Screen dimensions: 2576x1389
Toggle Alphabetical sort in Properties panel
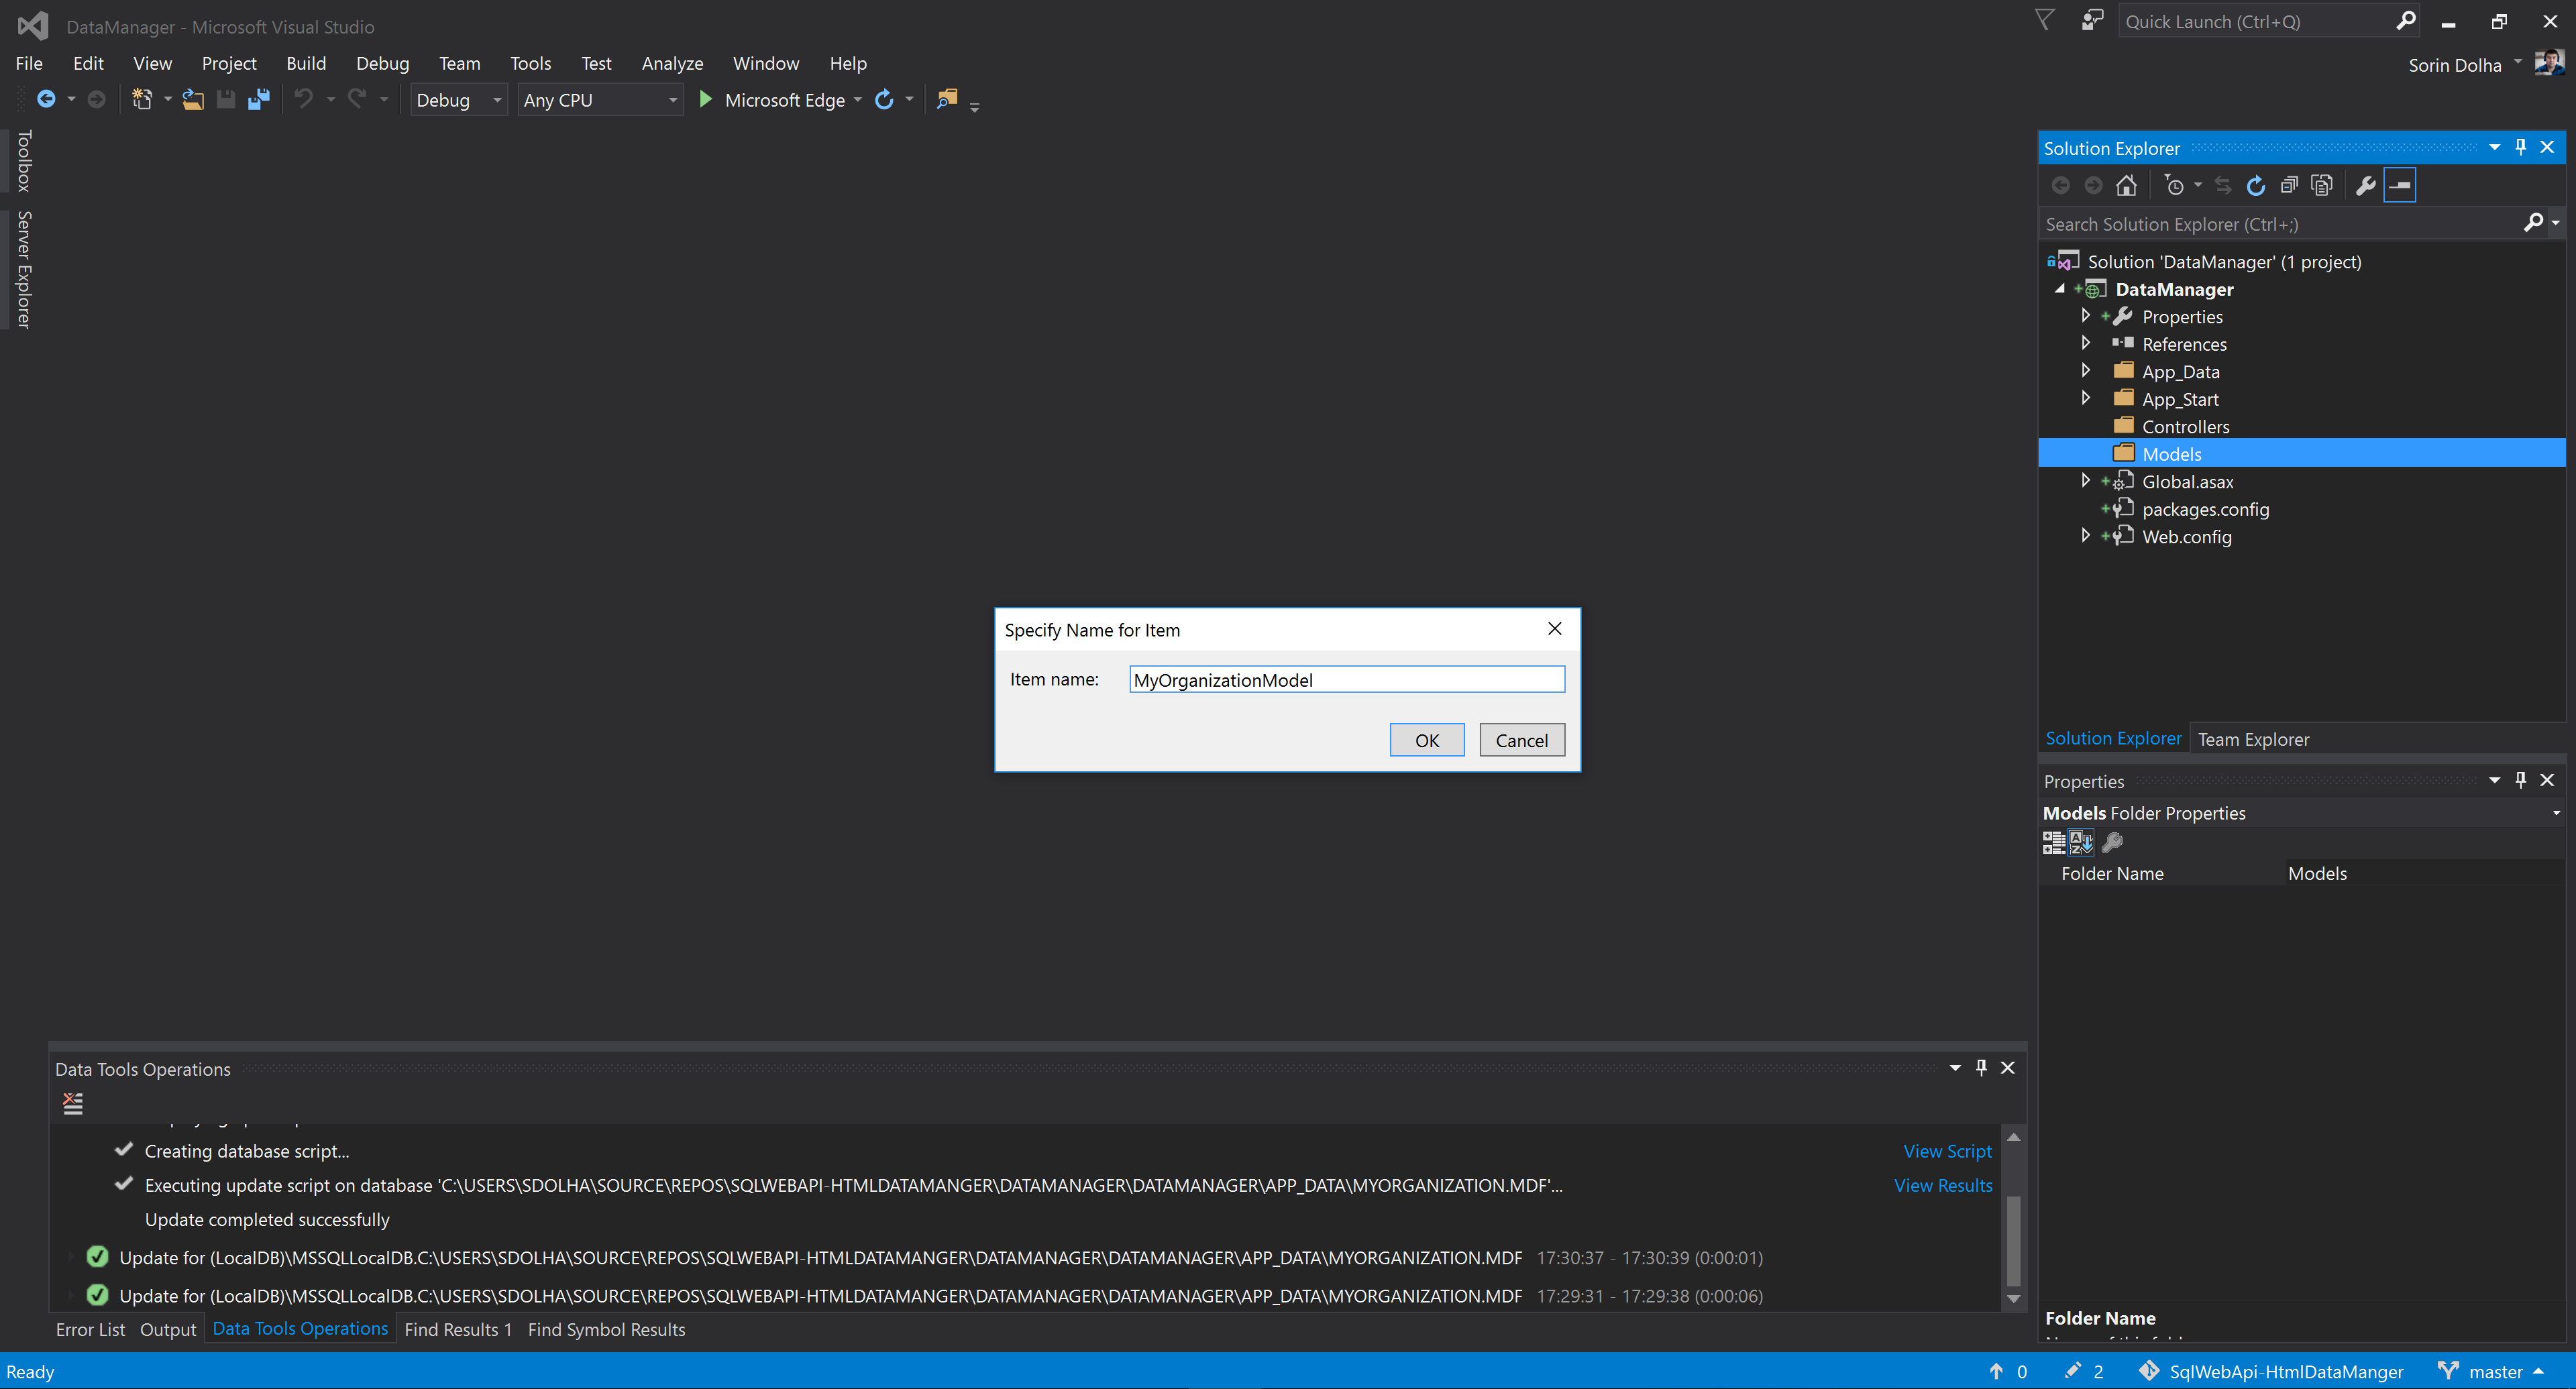(2081, 843)
